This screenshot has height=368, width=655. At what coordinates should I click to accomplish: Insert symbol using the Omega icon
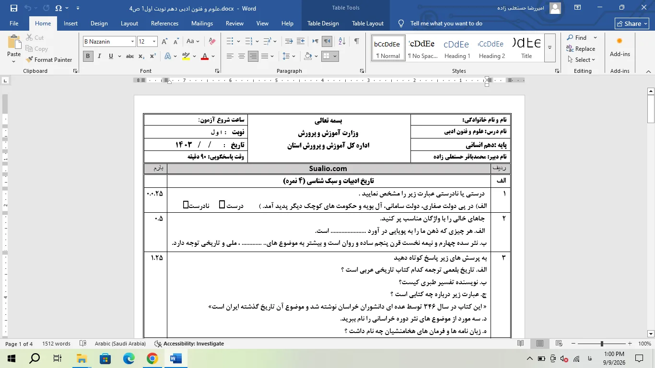pyautogui.click(x=58, y=8)
